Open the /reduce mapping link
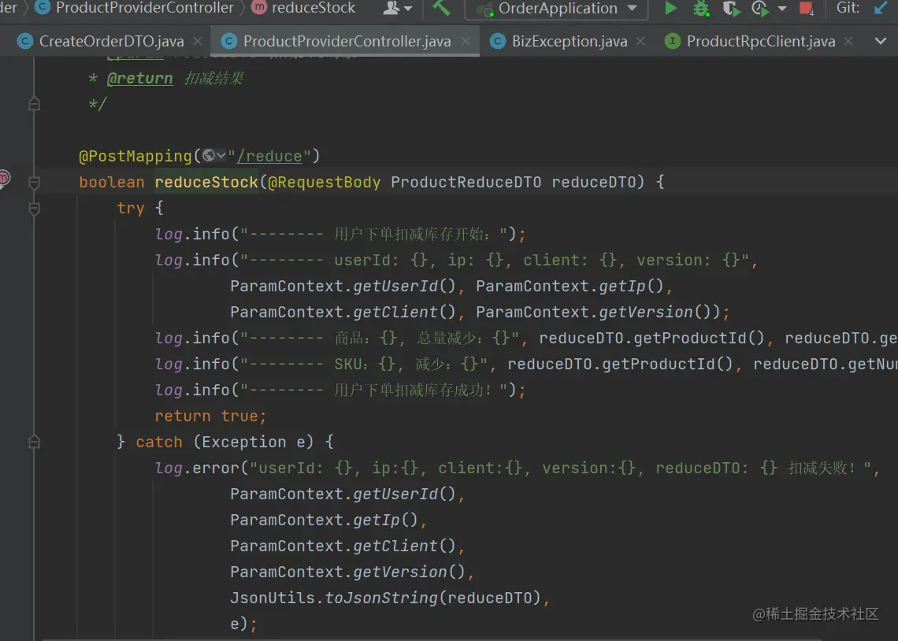The width and height of the screenshot is (898, 641). [269, 156]
